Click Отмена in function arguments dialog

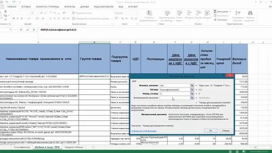point(226,130)
